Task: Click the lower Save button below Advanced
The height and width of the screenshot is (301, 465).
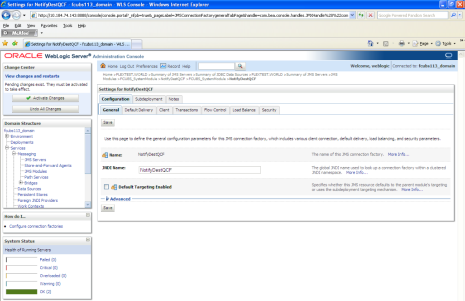Action: pyautogui.click(x=108, y=208)
